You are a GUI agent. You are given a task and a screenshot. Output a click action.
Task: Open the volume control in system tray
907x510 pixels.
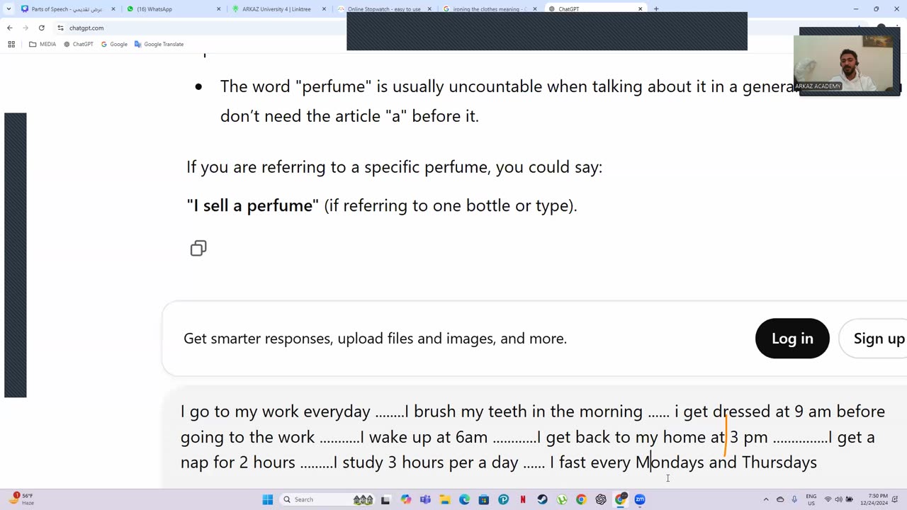click(838, 499)
